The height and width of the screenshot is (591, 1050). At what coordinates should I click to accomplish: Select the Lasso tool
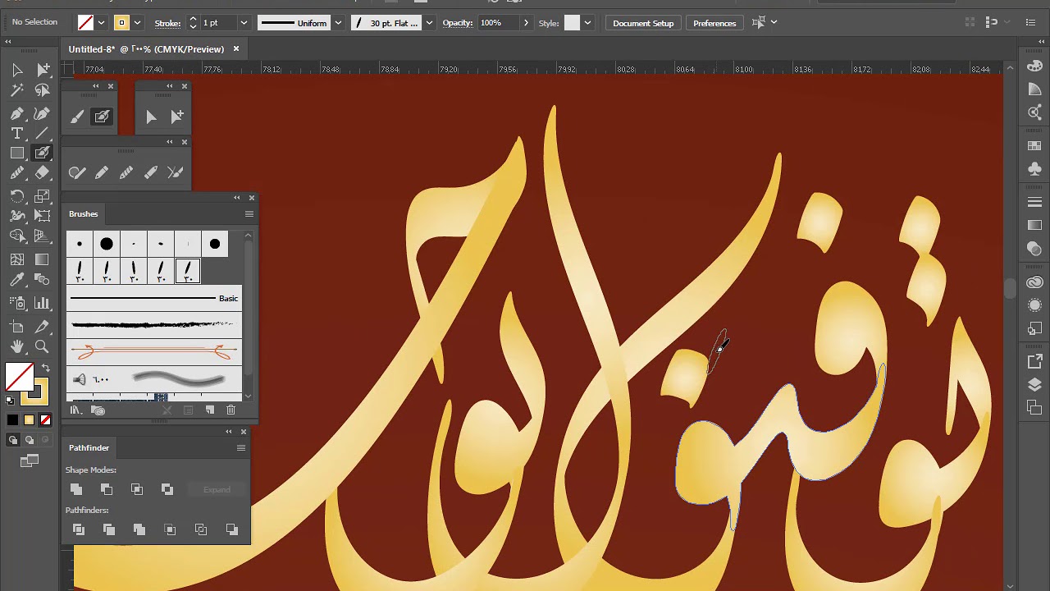pos(43,91)
